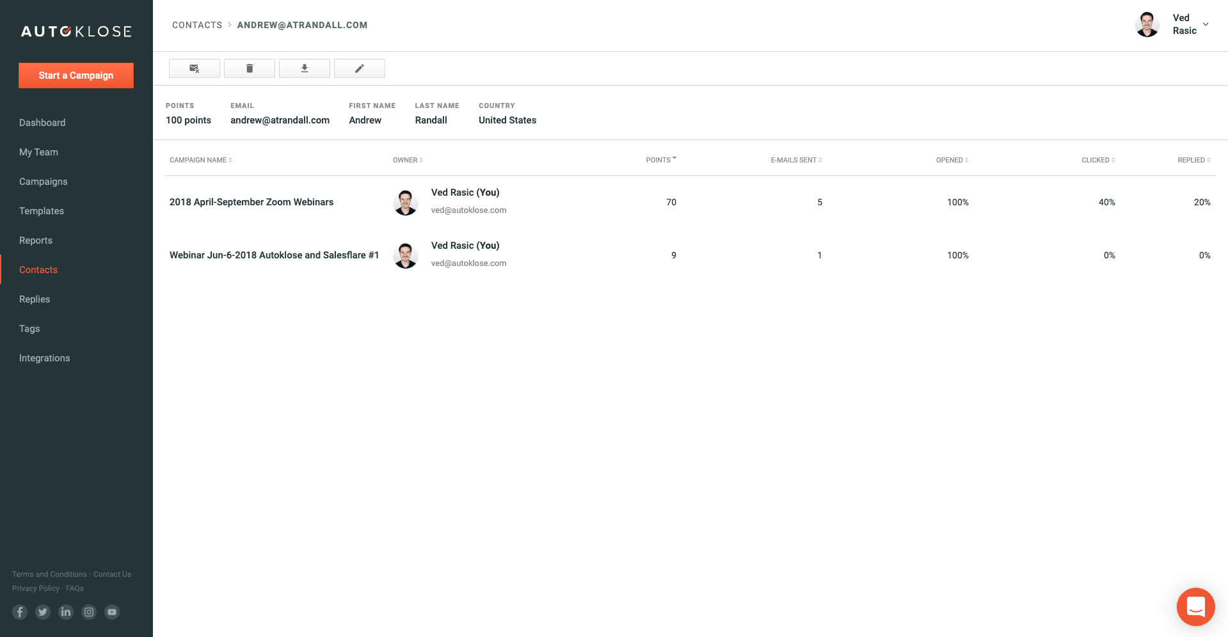Viewport: 1228px width, 637px height.
Task: Open the Facebook social icon
Action: 20,612
